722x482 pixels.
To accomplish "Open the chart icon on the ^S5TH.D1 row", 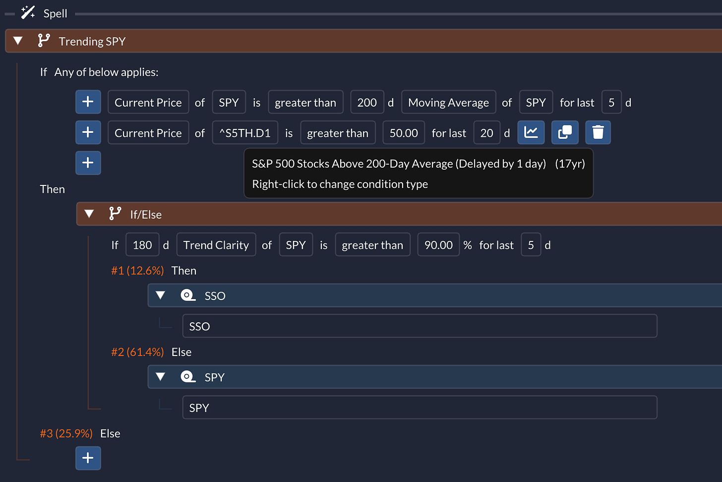I will pyautogui.click(x=531, y=132).
